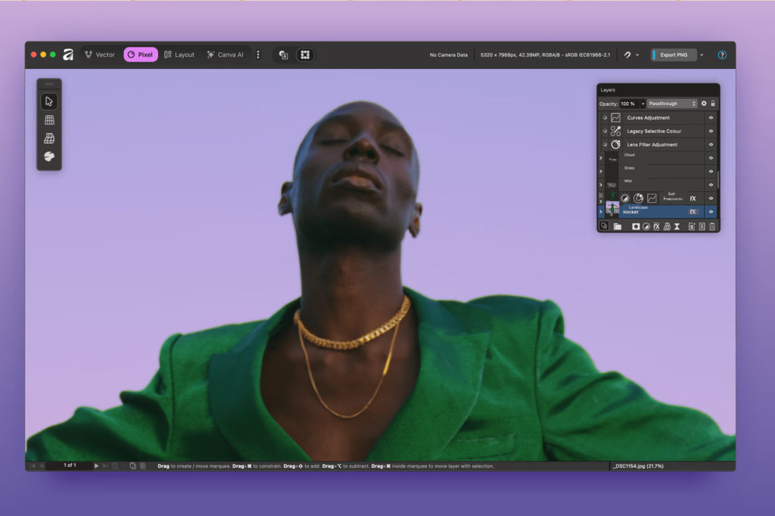Image resolution: width=775 pixels, height=516 pixels.
Task: Click the layer Opacity value field
Action: tap(630, 104)
